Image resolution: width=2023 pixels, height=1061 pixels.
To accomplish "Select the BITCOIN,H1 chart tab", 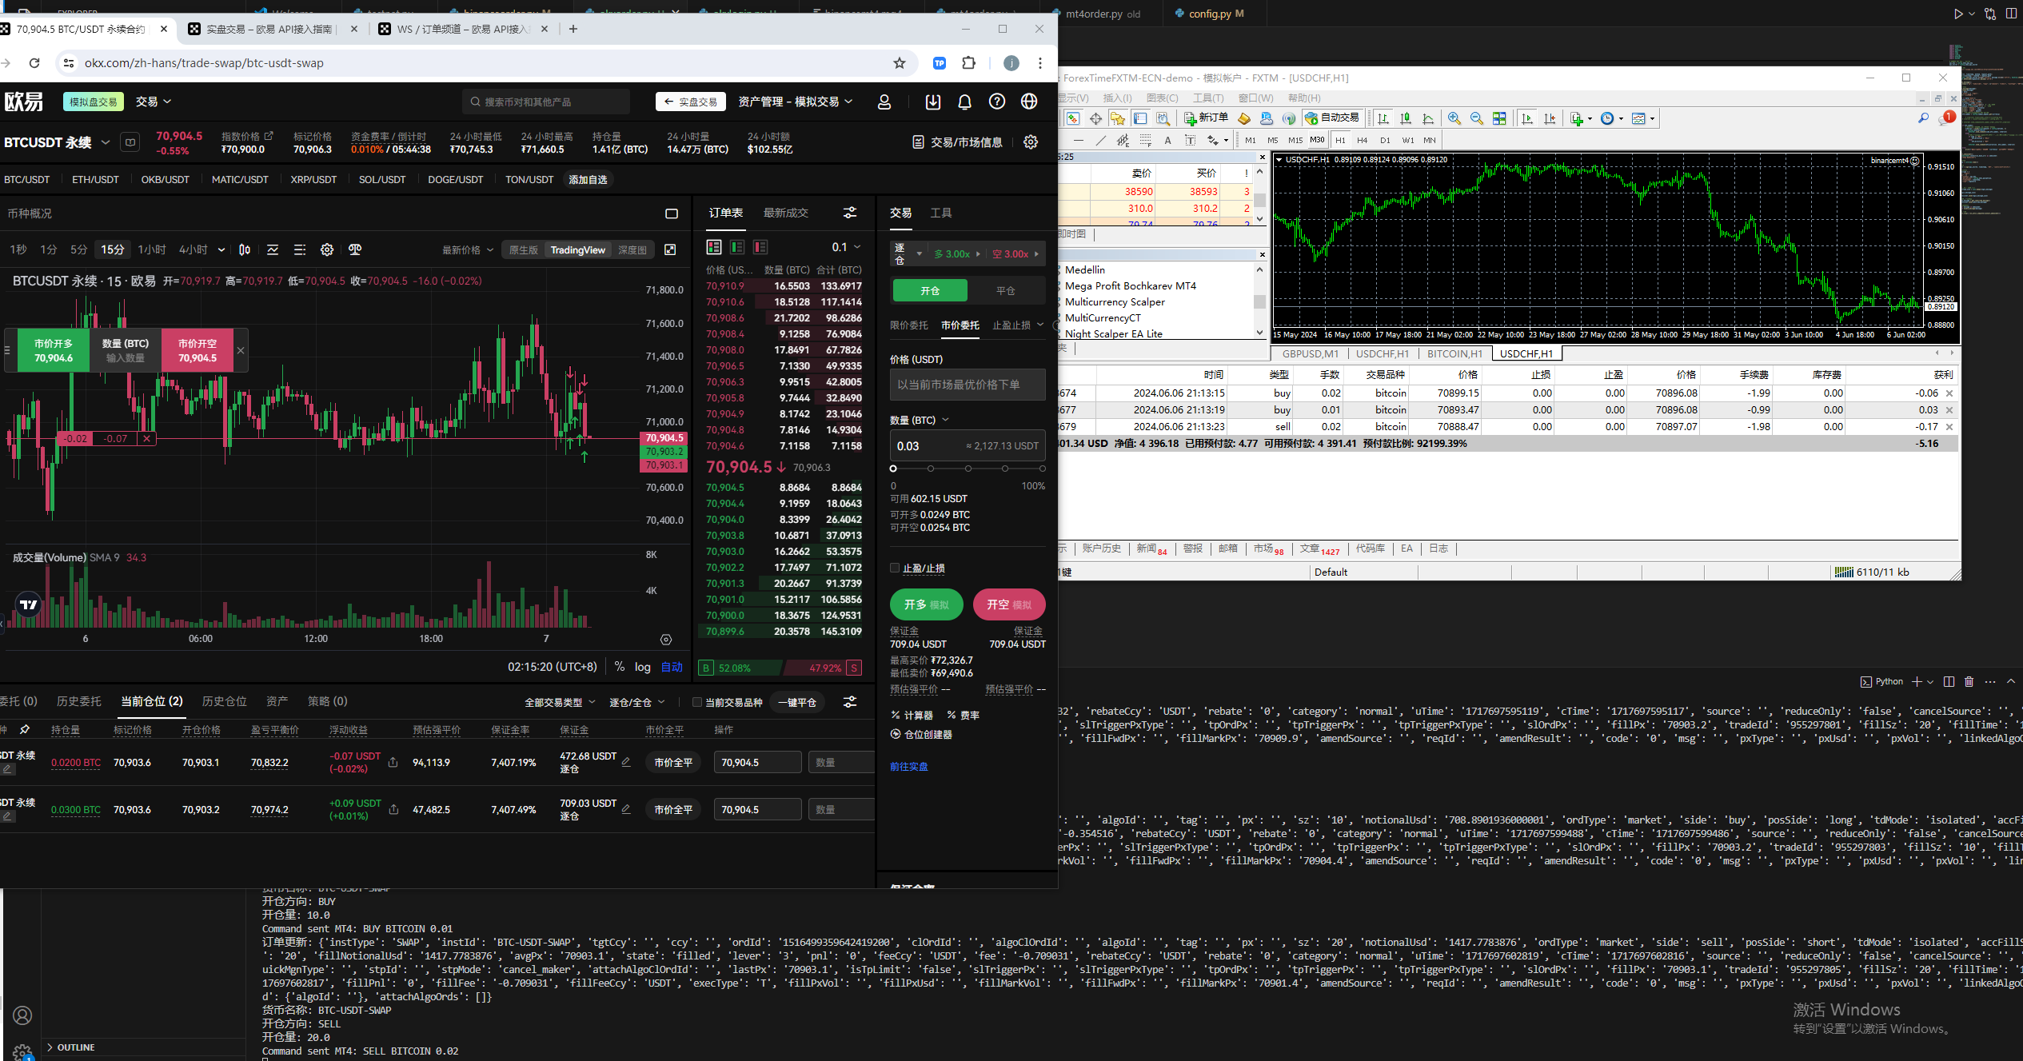I will [1454, 353].
